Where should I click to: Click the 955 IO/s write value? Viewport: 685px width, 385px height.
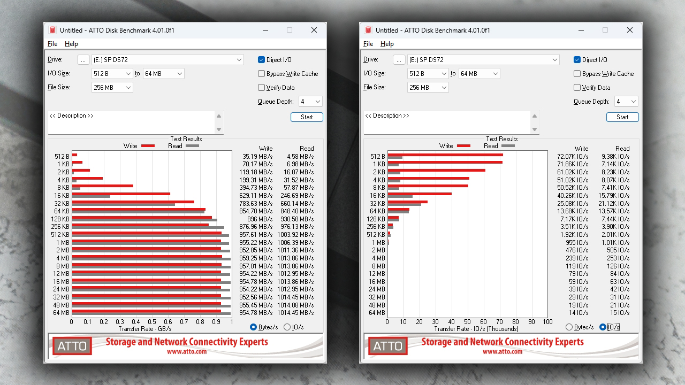pos(577,243)
